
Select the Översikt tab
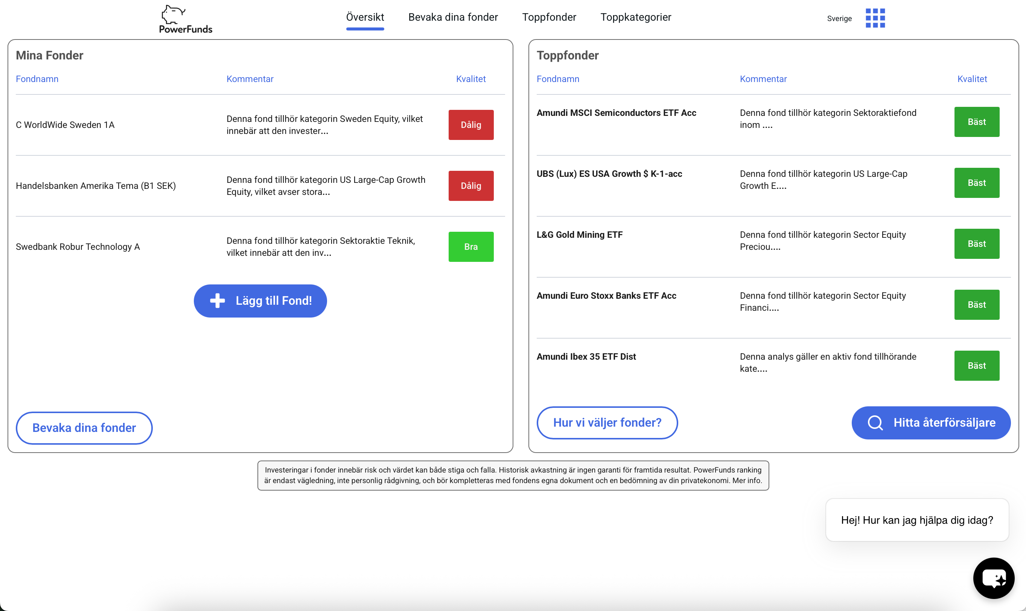click(x=364, y=17)
